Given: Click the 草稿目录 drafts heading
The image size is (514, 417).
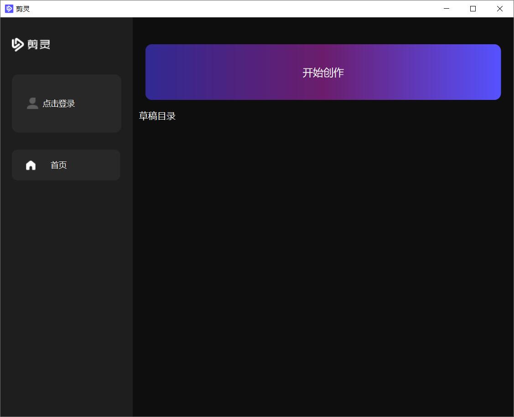Looking at the screenshot, I should (157, 116).
